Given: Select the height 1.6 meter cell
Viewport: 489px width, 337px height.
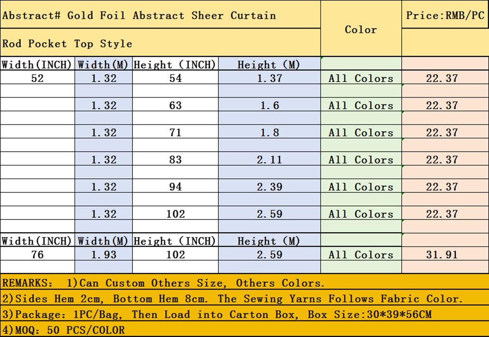Looking at the screenshot, I should click(x=270, y=104).
